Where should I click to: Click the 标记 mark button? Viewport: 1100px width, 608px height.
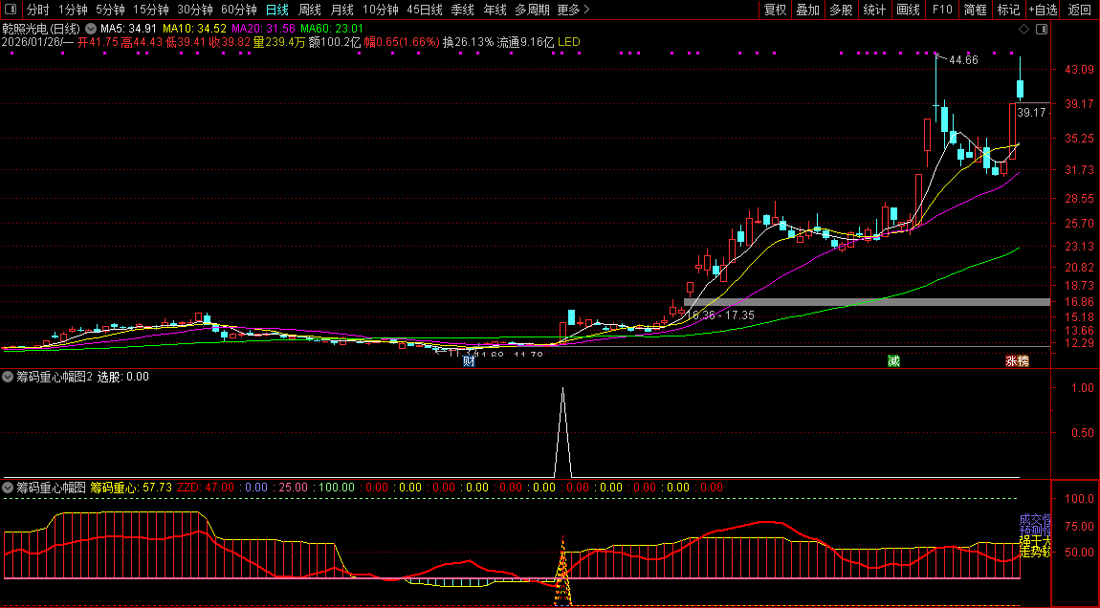pyautogui.click(x=1008, y=10)
